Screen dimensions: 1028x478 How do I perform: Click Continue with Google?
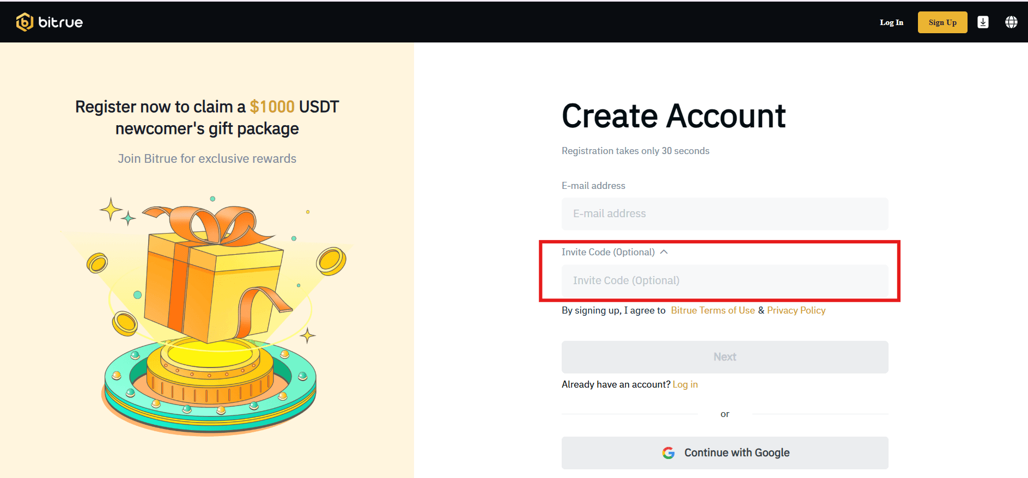[725, 452]
